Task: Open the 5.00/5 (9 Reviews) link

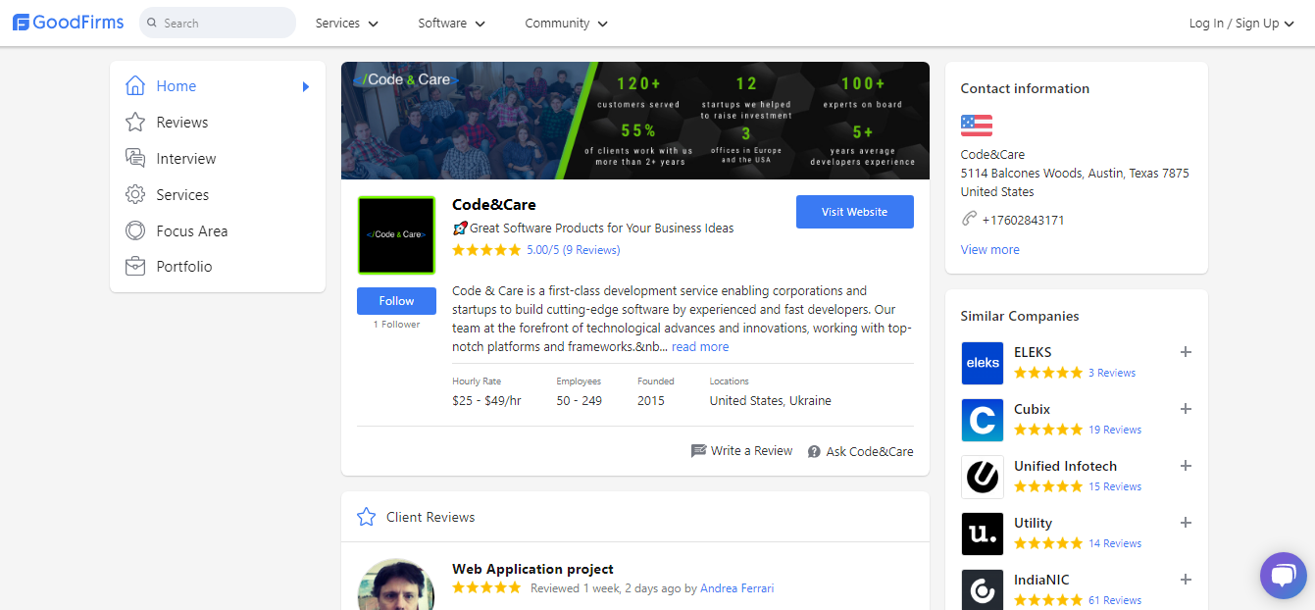Action: [574, 250]
